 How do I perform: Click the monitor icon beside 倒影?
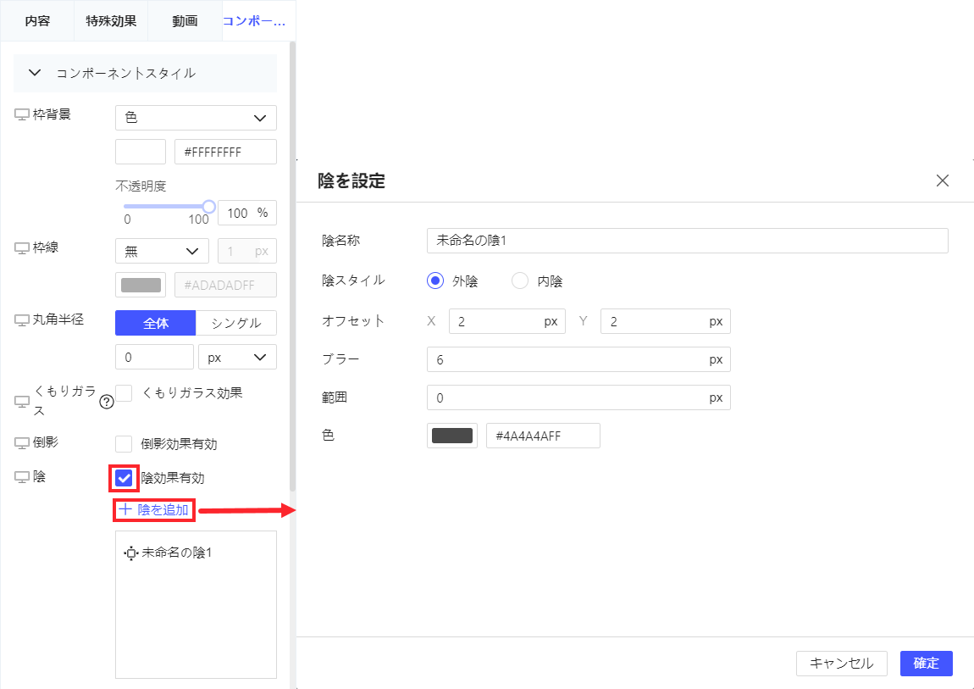click(22, 443)
